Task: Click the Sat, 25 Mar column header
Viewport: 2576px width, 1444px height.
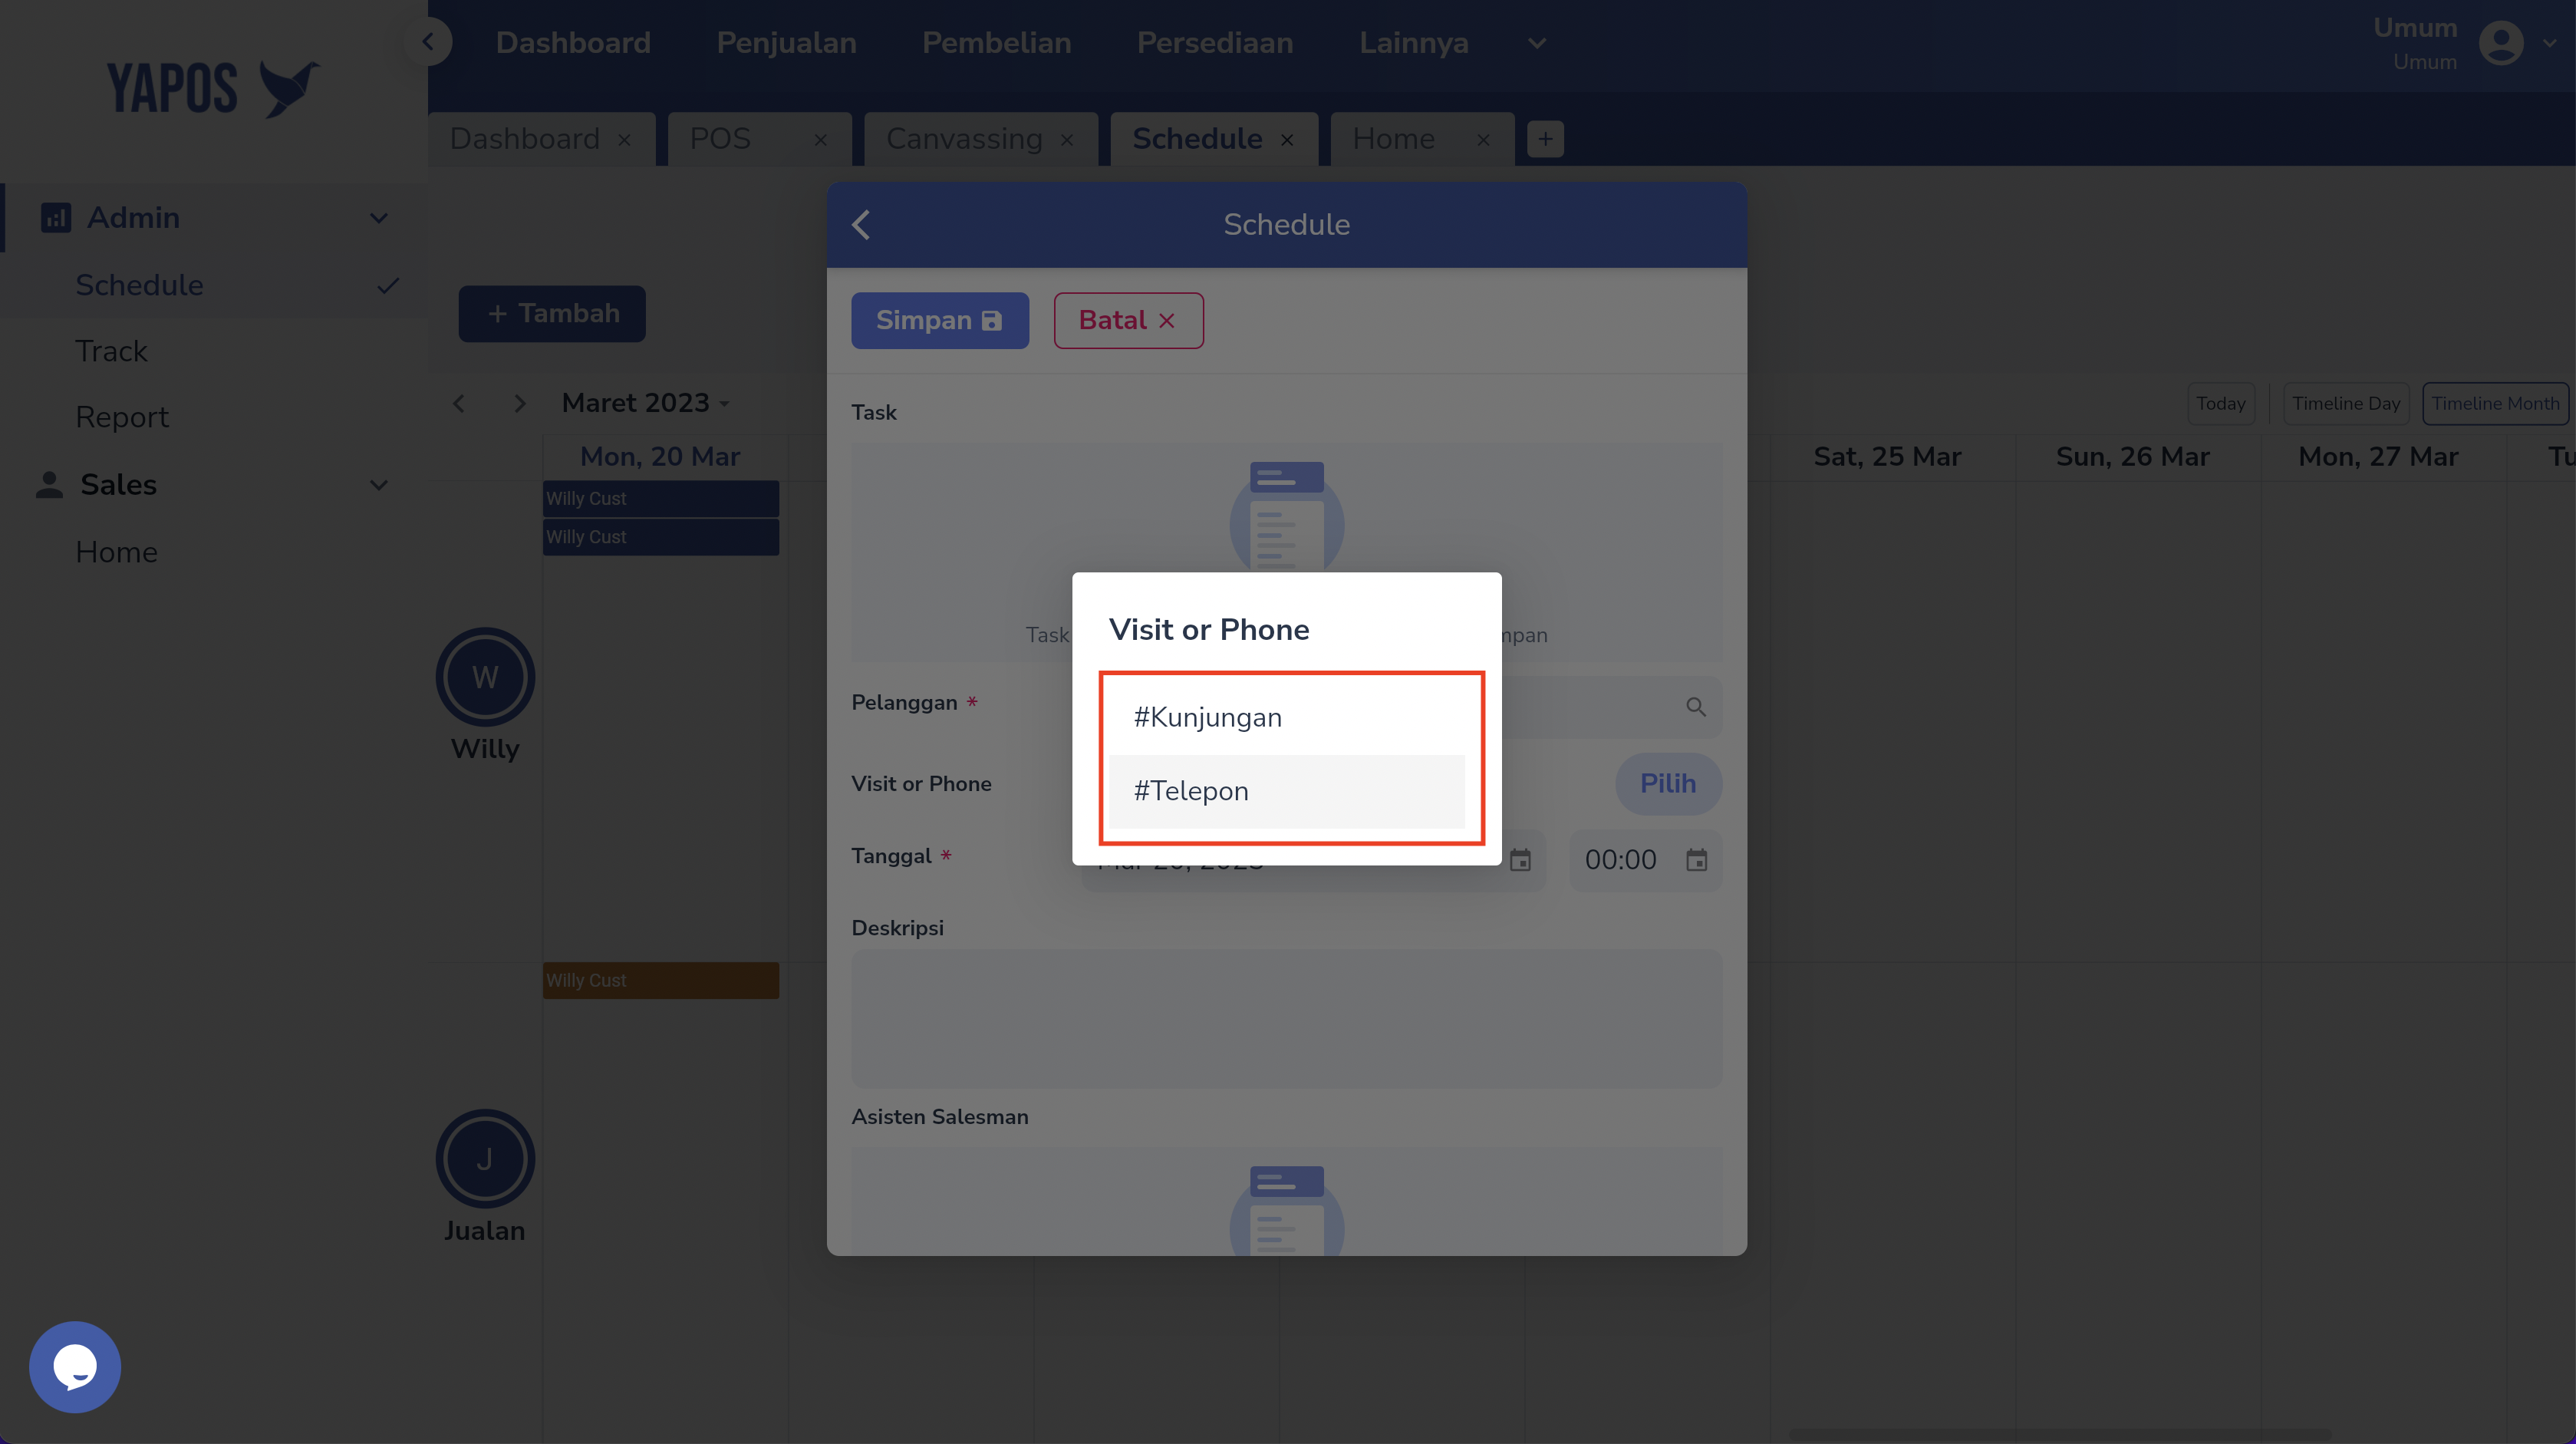Action: tap(1887, 457)
